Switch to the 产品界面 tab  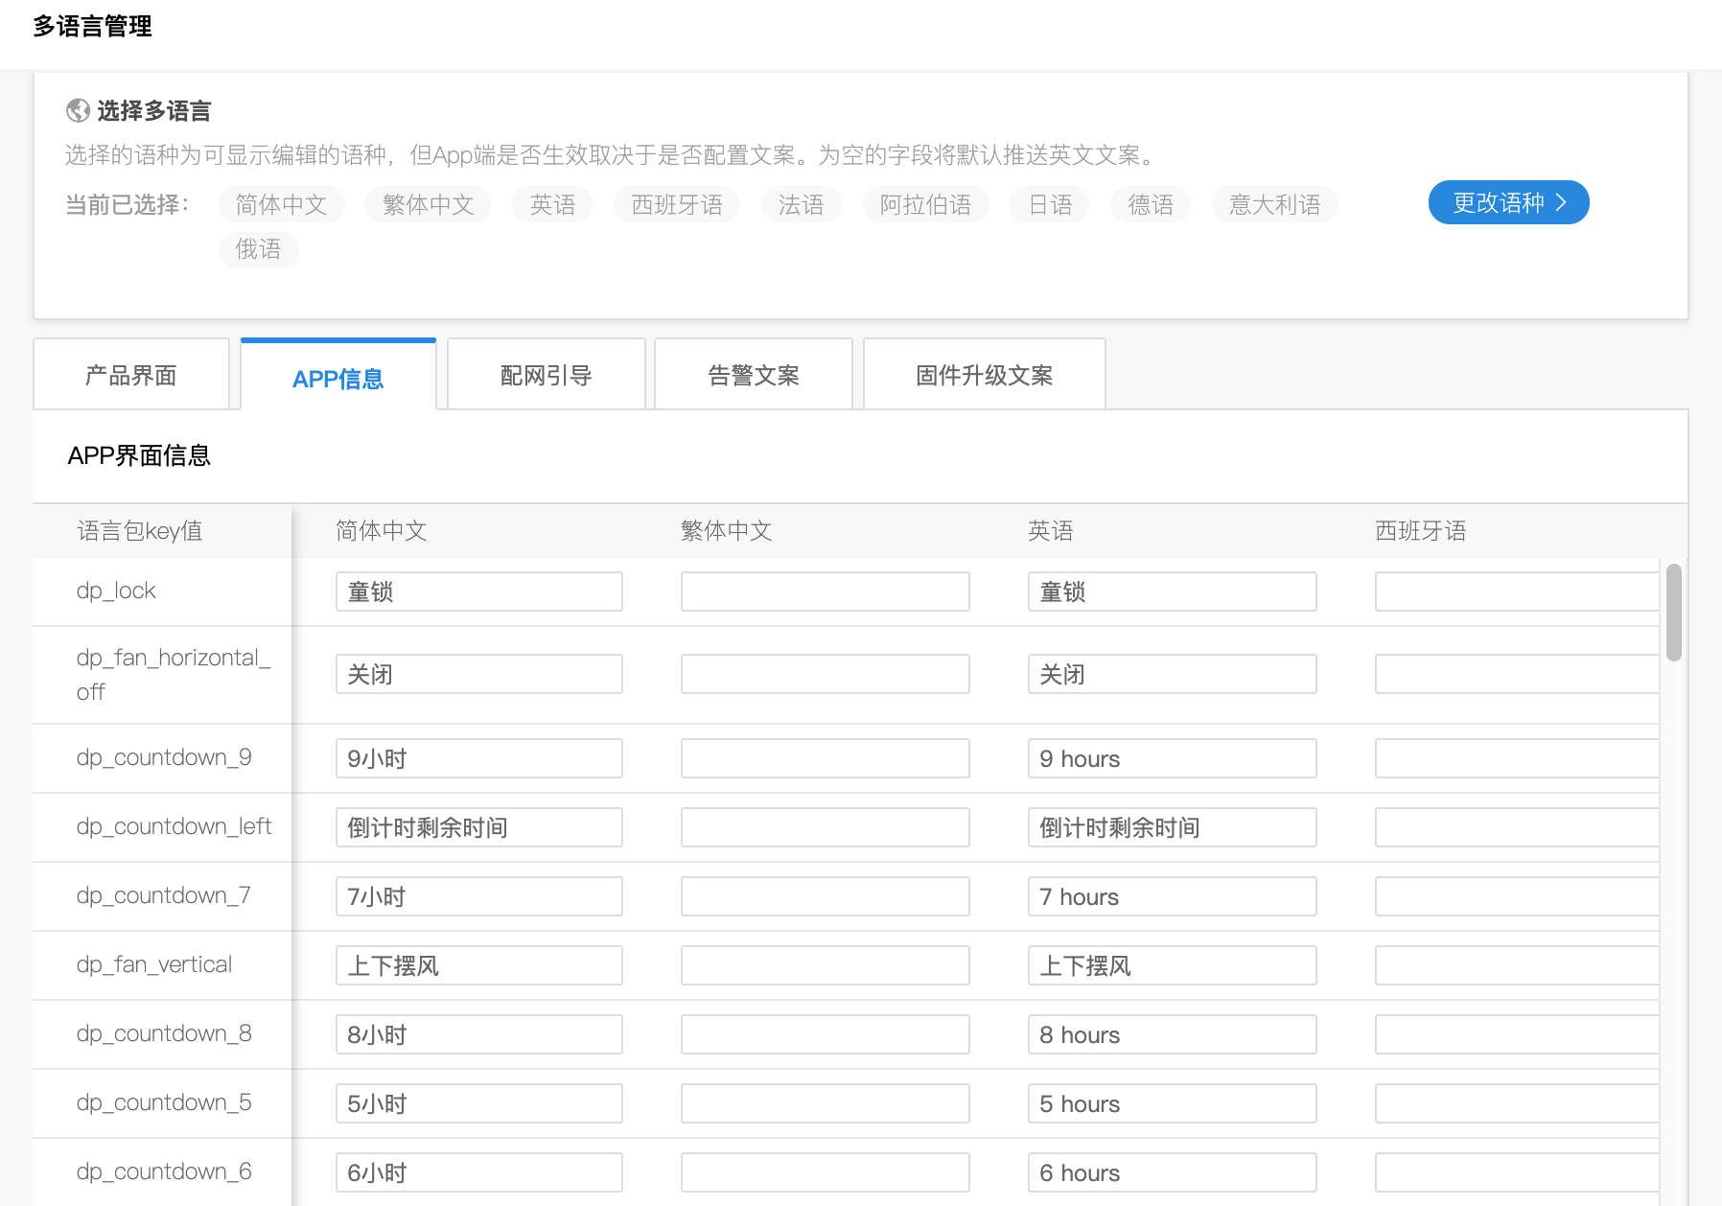pos(131,375)
